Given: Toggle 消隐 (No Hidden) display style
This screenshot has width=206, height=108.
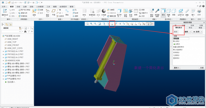Looking at the screenshot, I should click(174, 12).
